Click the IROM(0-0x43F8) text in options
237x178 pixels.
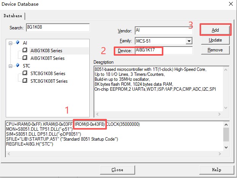pyautogui.click(x=90, y=124)
